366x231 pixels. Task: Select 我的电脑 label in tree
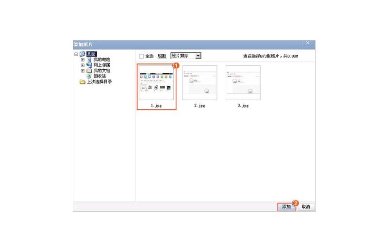102,60
